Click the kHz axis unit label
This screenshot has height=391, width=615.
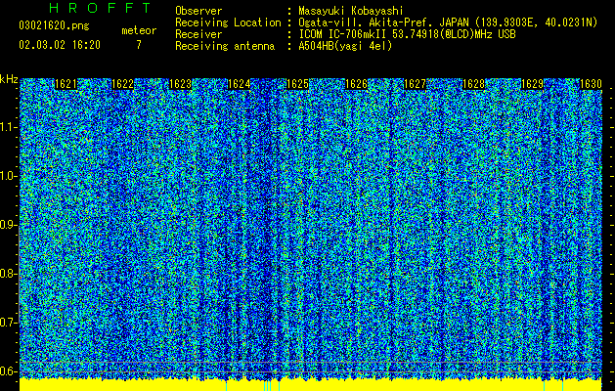9,79
